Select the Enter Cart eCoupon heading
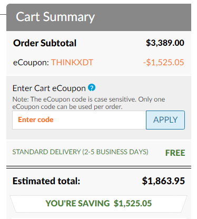Viewport: 197px width, 219px height. [49, 88]
